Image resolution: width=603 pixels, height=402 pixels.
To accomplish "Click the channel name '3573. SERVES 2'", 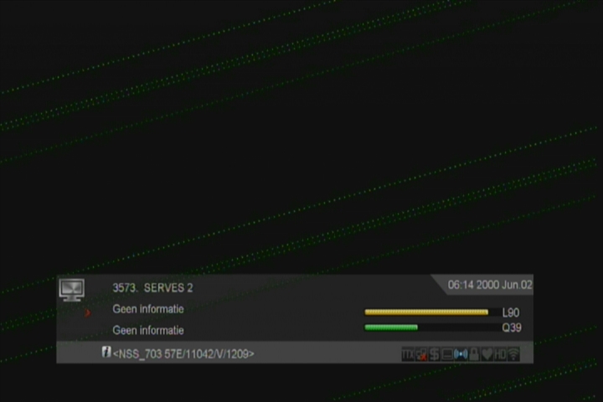I will [x=152, y=288].
